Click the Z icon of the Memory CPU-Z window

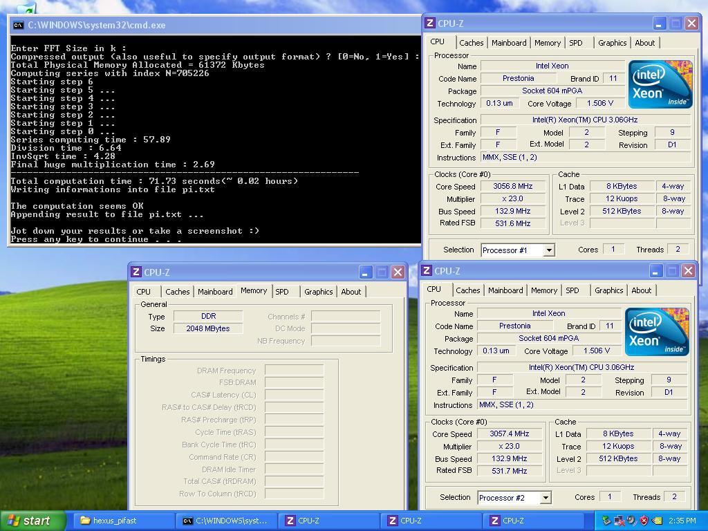[x=136, y=272]
